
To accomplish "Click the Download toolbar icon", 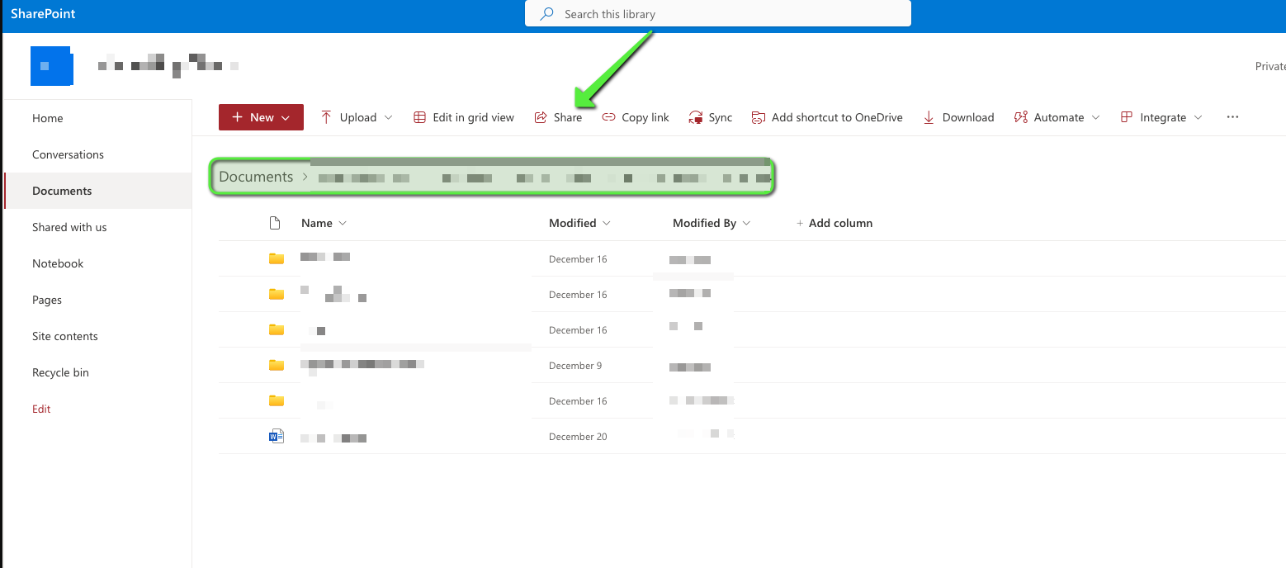I will (929, 117).
